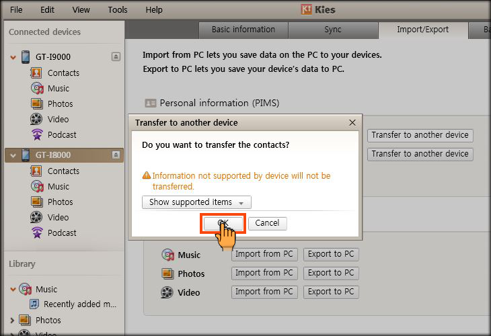This screenshot has width=491, height=336.
Task: Switch to the Sync tab
Action: click(333, 30)
